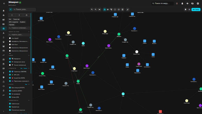Open the map icon in the left sidebar
This screenshot has height=114, width=202.
3,68
